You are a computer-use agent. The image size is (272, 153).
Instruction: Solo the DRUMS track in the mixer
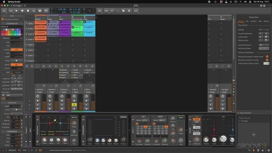[37, 105]
